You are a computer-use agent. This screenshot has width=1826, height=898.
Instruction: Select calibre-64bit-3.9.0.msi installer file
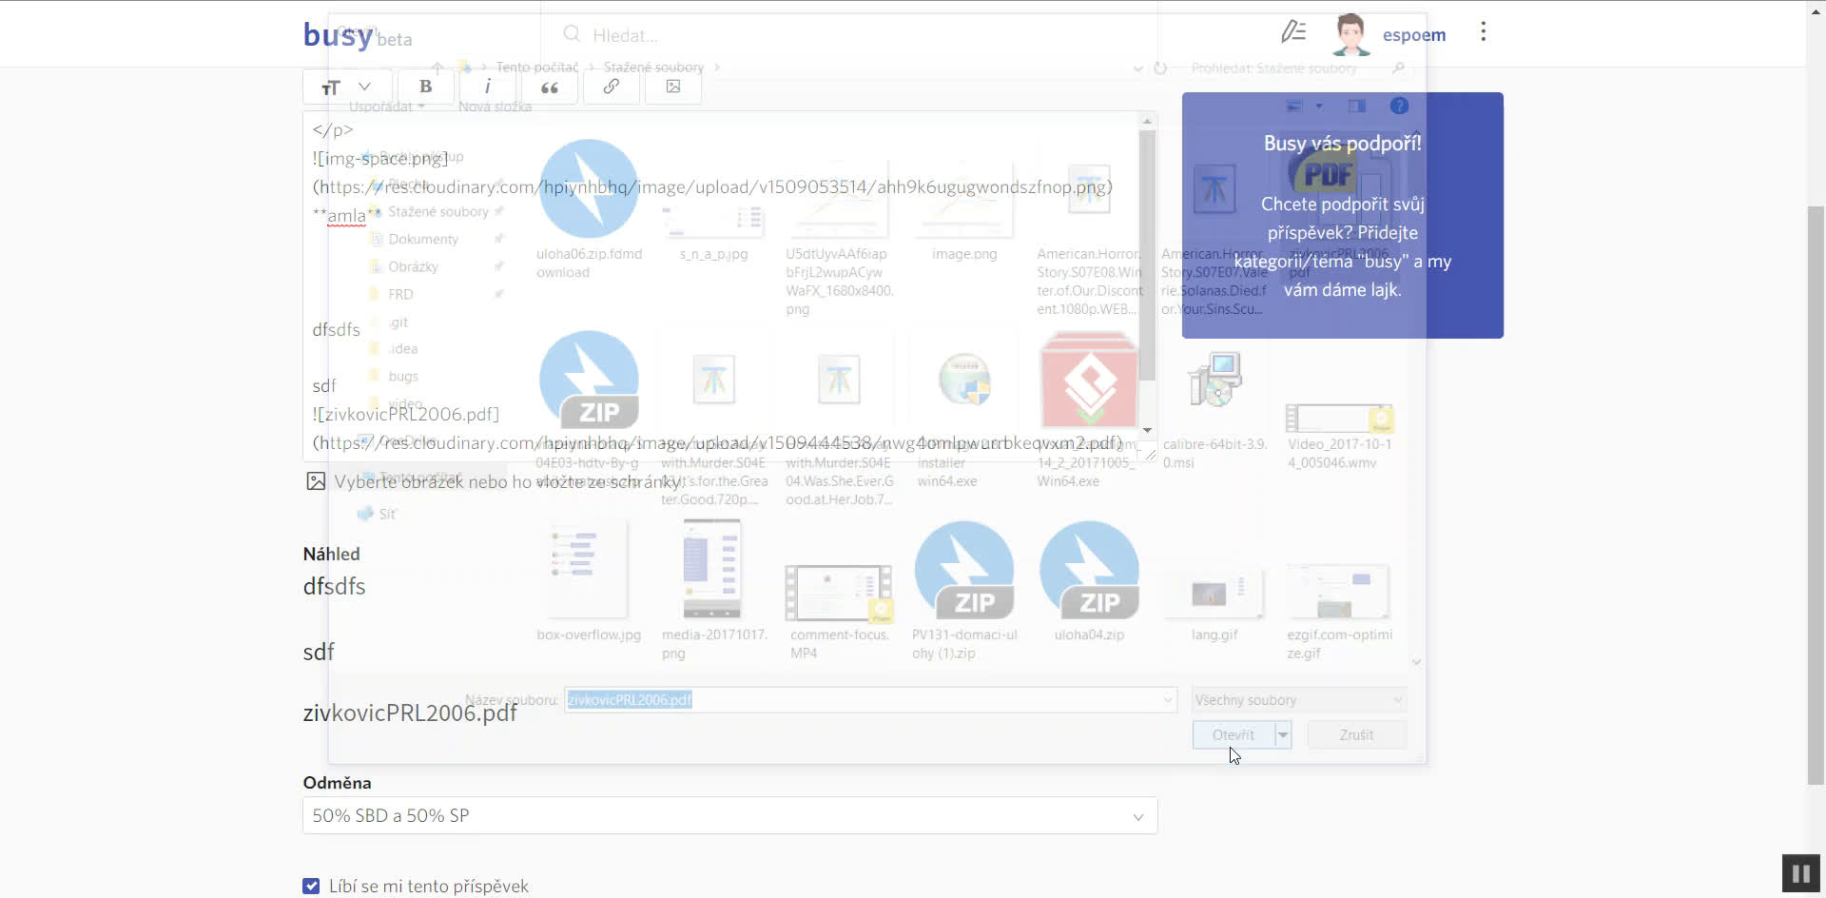click(x=1214, y=411)
